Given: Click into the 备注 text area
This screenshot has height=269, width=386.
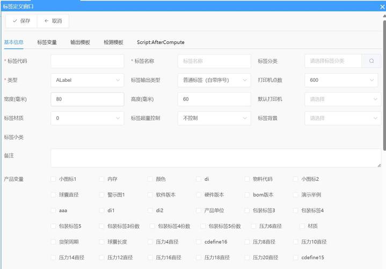Looking at the screenshot, I should pos(216,158).
